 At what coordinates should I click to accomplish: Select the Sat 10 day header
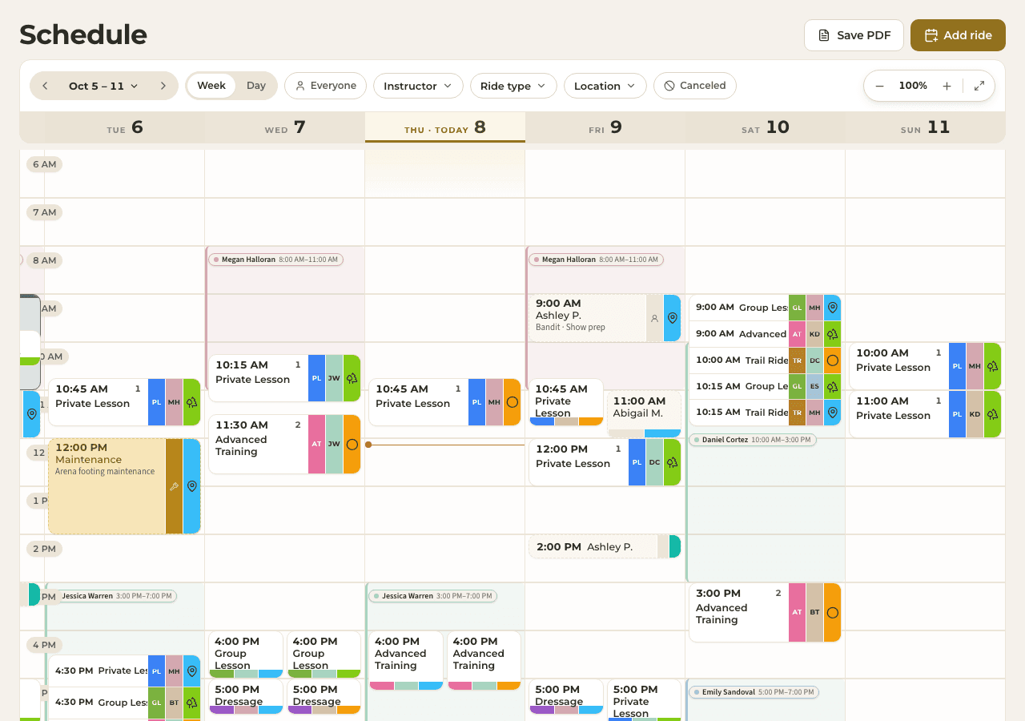(766, 127)
